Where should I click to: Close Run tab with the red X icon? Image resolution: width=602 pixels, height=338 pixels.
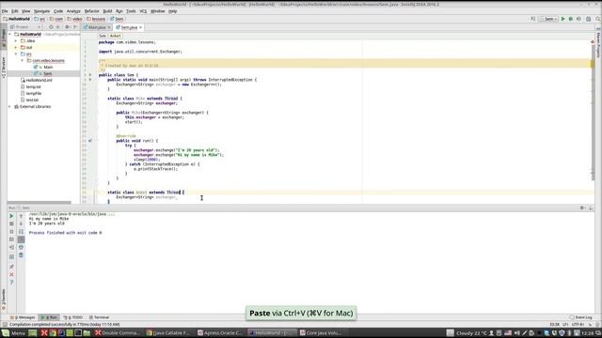click(11, 274)
